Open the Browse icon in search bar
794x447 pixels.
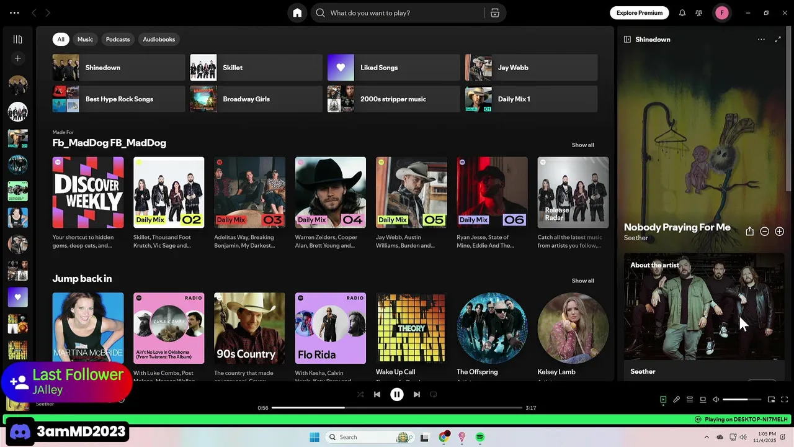click(495, 13)
